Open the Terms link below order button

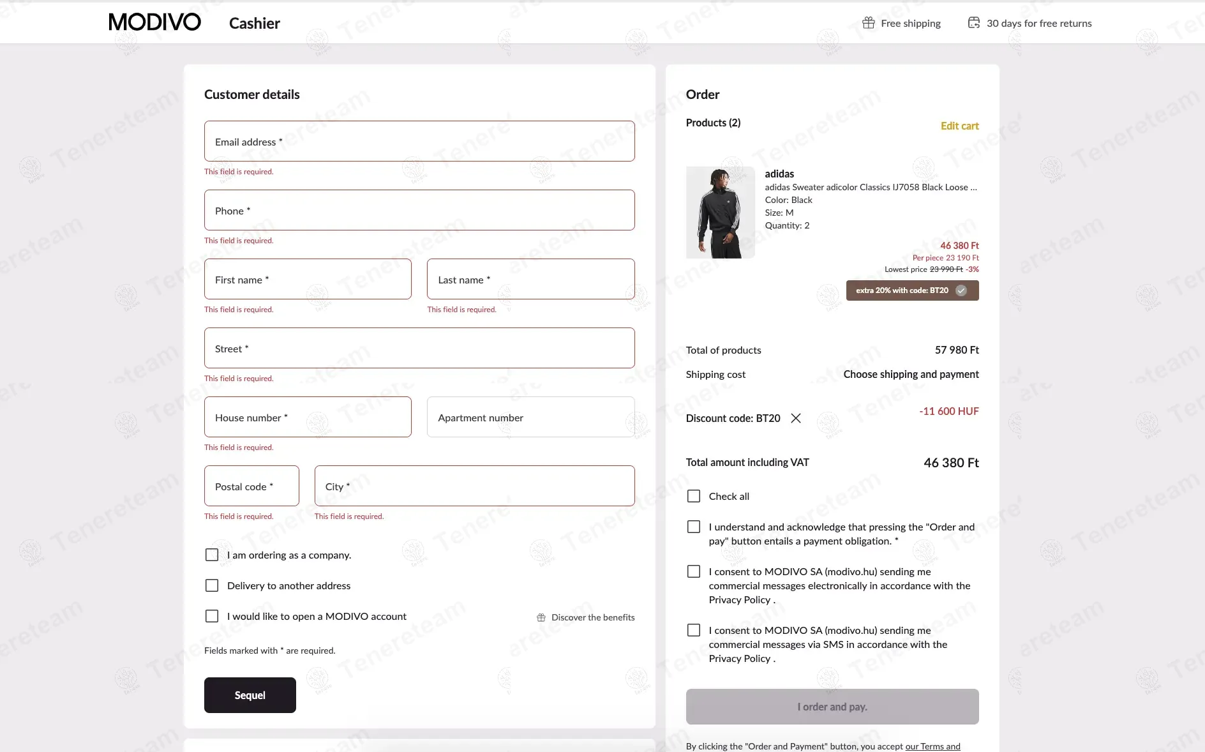(x=932, y=746)
